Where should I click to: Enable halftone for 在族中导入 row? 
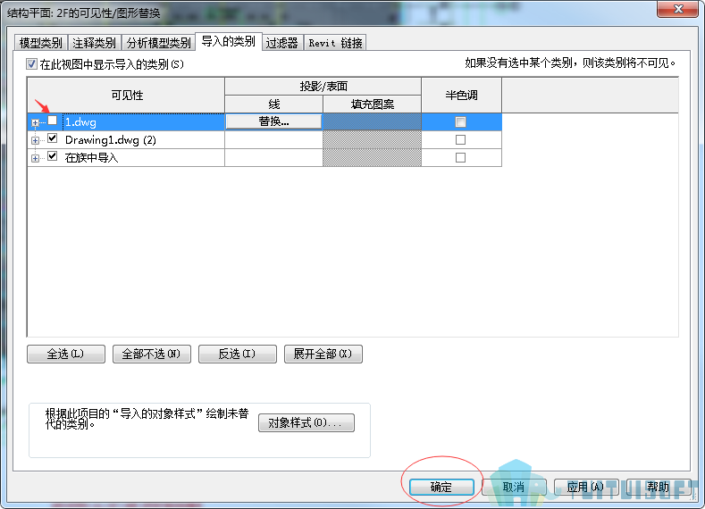click(460, 158)
